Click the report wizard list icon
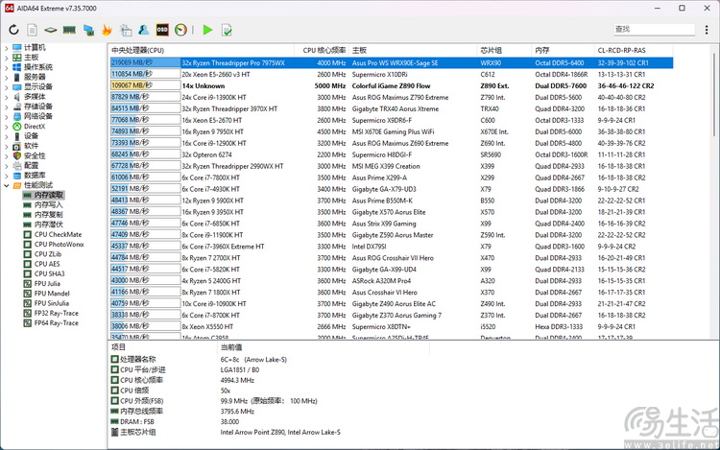 (x=126, y=30)
